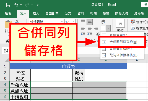The height and width of the screenshot is (101, 148).
Task: Collapse the merge options dropdown arrow
Action: 108,28
